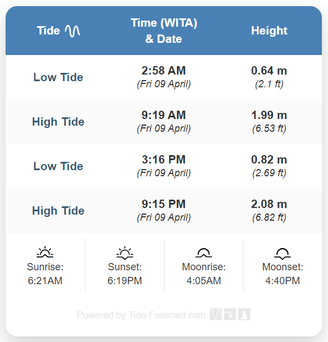328x342 pixels.
Task: Select the Height column header
Action: pyautogui.click(x=269, y=31)
